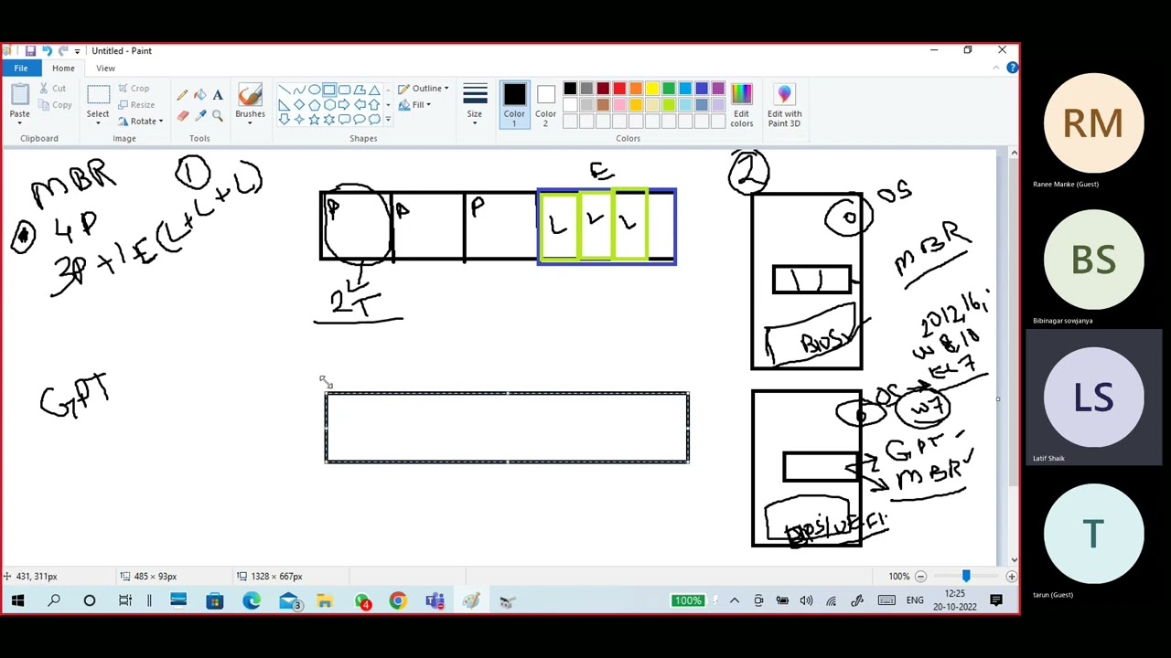The image size is (1171, 658).
Task: Switch to the Home tab
Action: click(x=63, y=69)
